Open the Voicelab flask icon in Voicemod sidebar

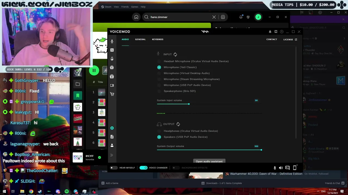click(112, 59)
